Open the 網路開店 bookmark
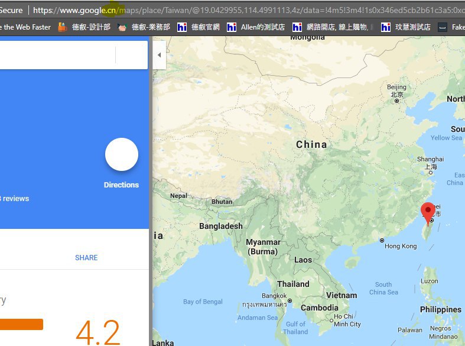 pyautogui.click(x=333, y=27)
